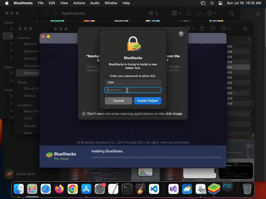Click Share in Applications window toolbar
The height and width of the screenshot is (199, 266).
point(189,13)
